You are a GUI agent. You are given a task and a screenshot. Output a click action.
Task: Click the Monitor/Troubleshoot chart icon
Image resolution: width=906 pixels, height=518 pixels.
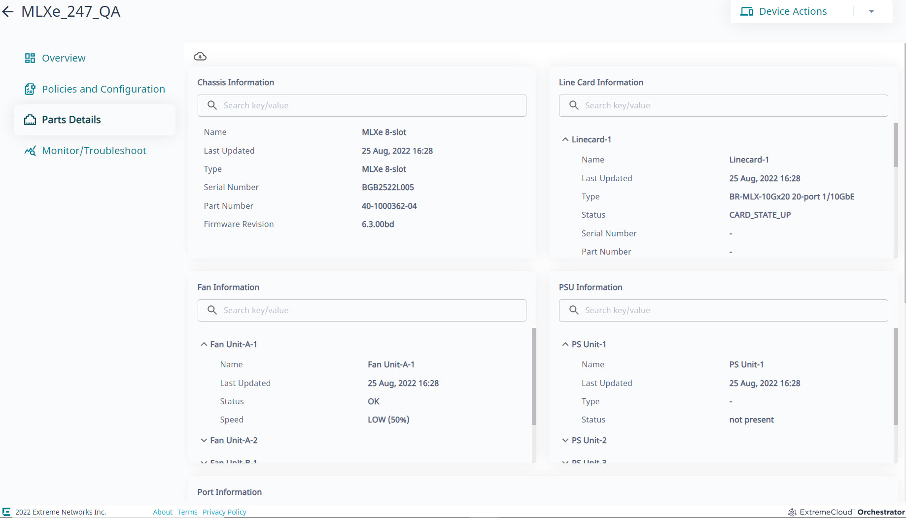30,151
